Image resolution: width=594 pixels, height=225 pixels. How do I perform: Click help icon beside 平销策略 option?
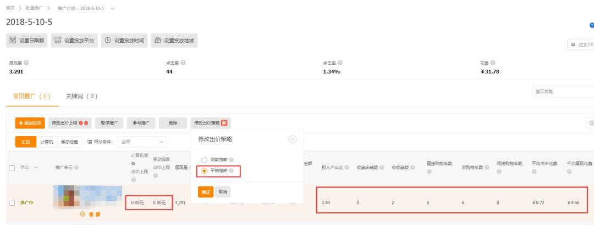(231, 171)
